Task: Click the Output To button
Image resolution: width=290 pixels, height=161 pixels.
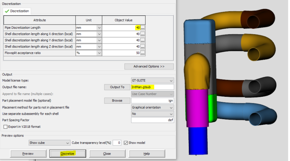Action: click(x=117, y=87)
